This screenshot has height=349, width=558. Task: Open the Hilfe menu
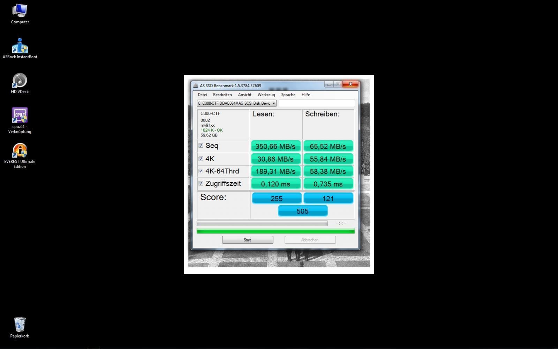point(306,95)
